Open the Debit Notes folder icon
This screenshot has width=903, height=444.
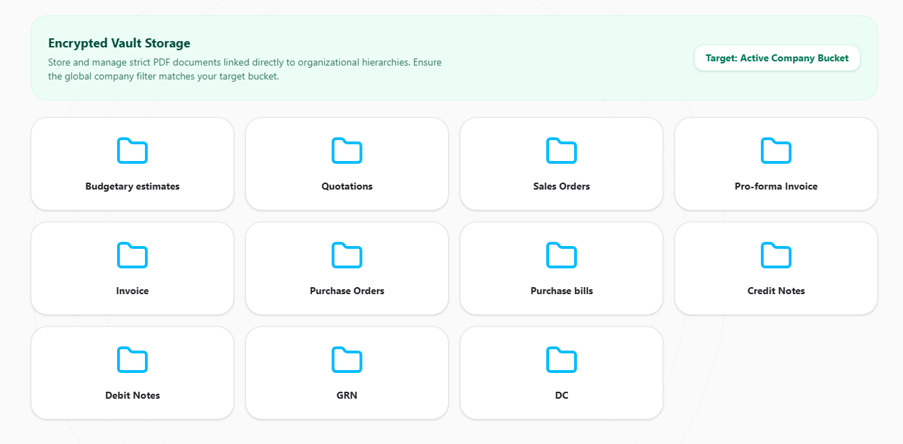pos(132,360)
